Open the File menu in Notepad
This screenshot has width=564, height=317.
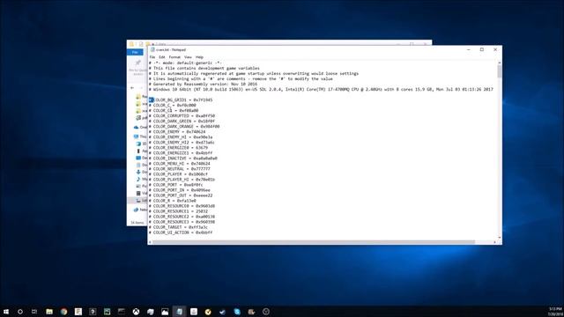[152, 56]
